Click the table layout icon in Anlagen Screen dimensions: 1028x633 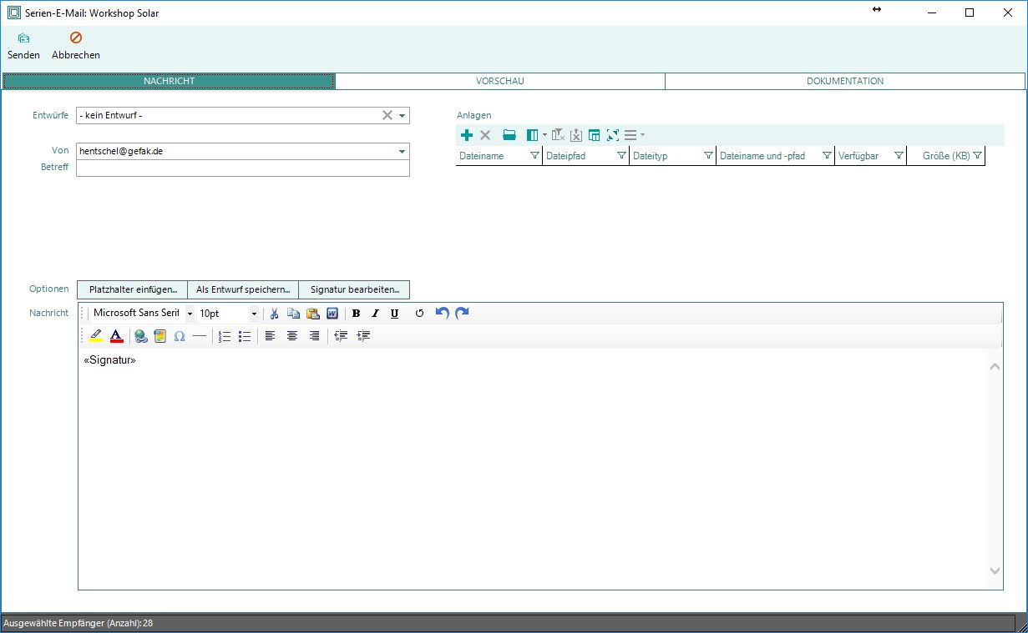tap(595, 135)
